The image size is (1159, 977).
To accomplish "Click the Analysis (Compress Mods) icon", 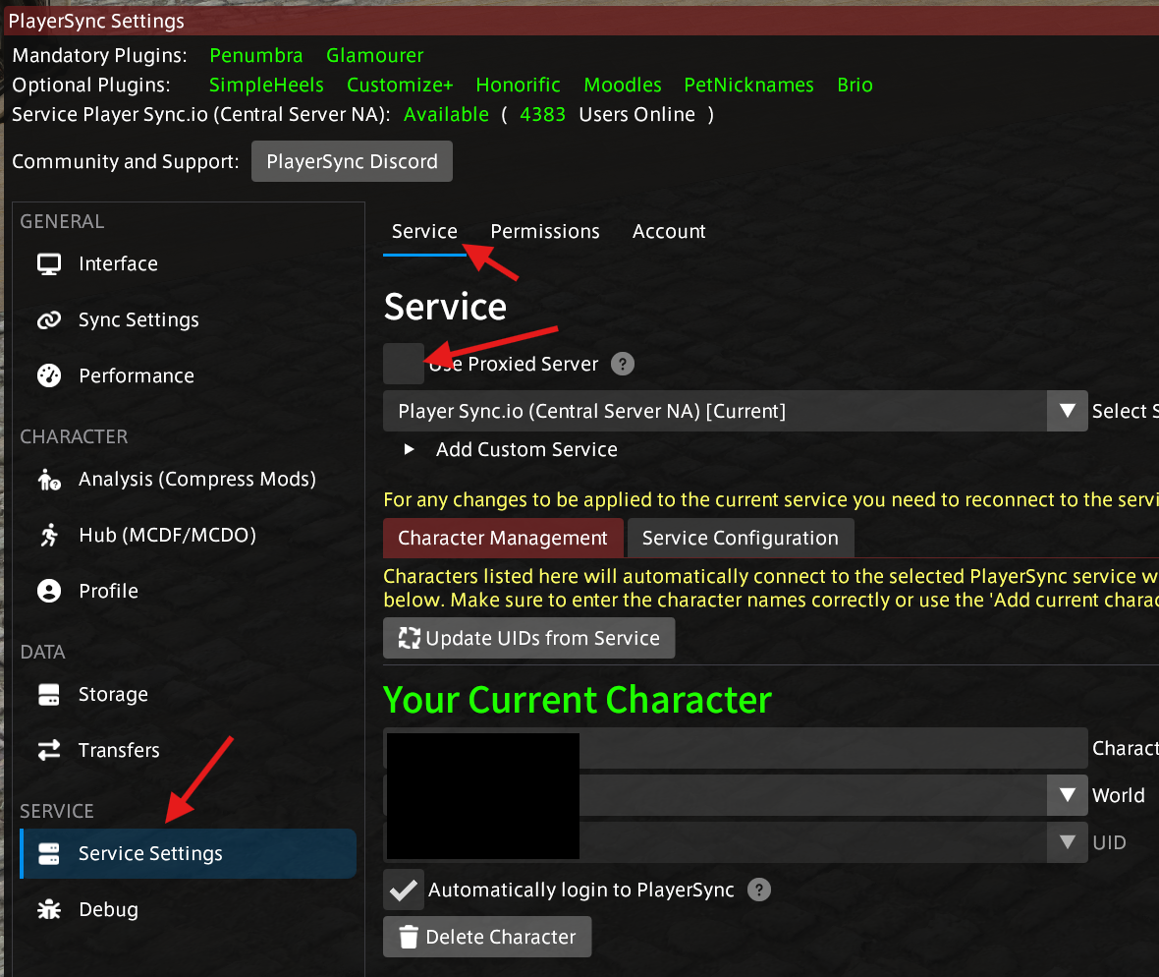I will 48,480.
